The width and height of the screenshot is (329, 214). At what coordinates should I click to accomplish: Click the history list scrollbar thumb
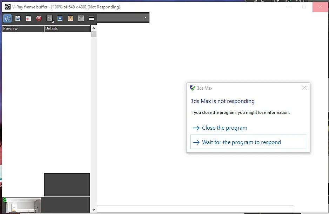tap(94, 34)
